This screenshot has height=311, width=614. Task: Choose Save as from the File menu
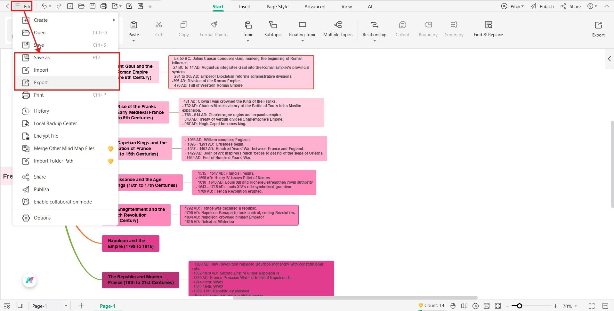(42, 58)
